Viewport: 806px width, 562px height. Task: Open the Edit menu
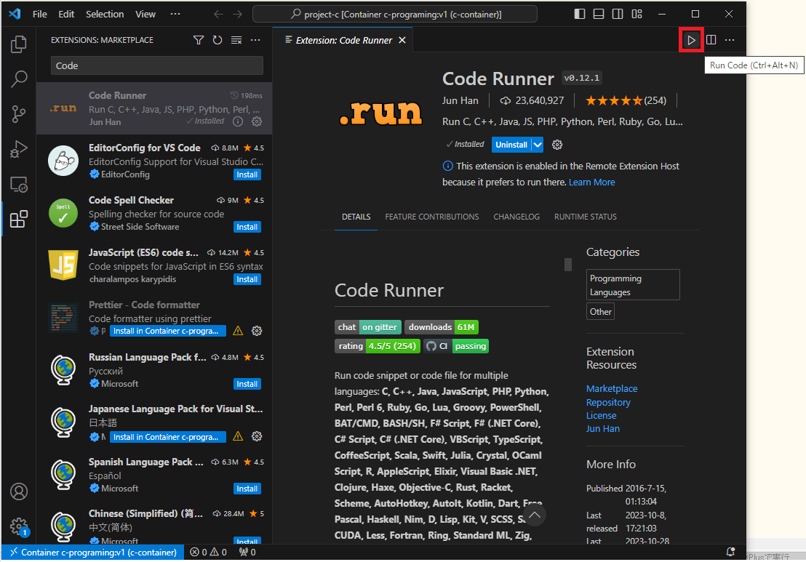66,15
